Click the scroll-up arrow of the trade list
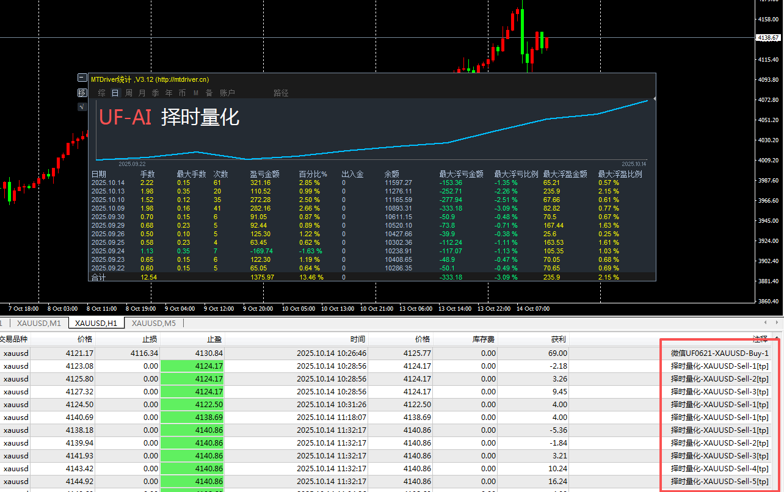 [777, 338]
